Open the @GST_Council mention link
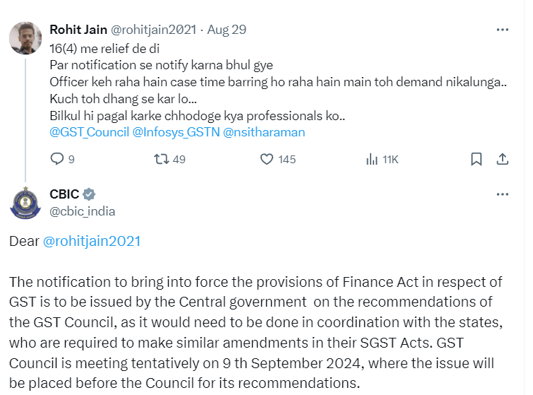The height and width of the screenshot is (395, 533). tap(89, 131)
